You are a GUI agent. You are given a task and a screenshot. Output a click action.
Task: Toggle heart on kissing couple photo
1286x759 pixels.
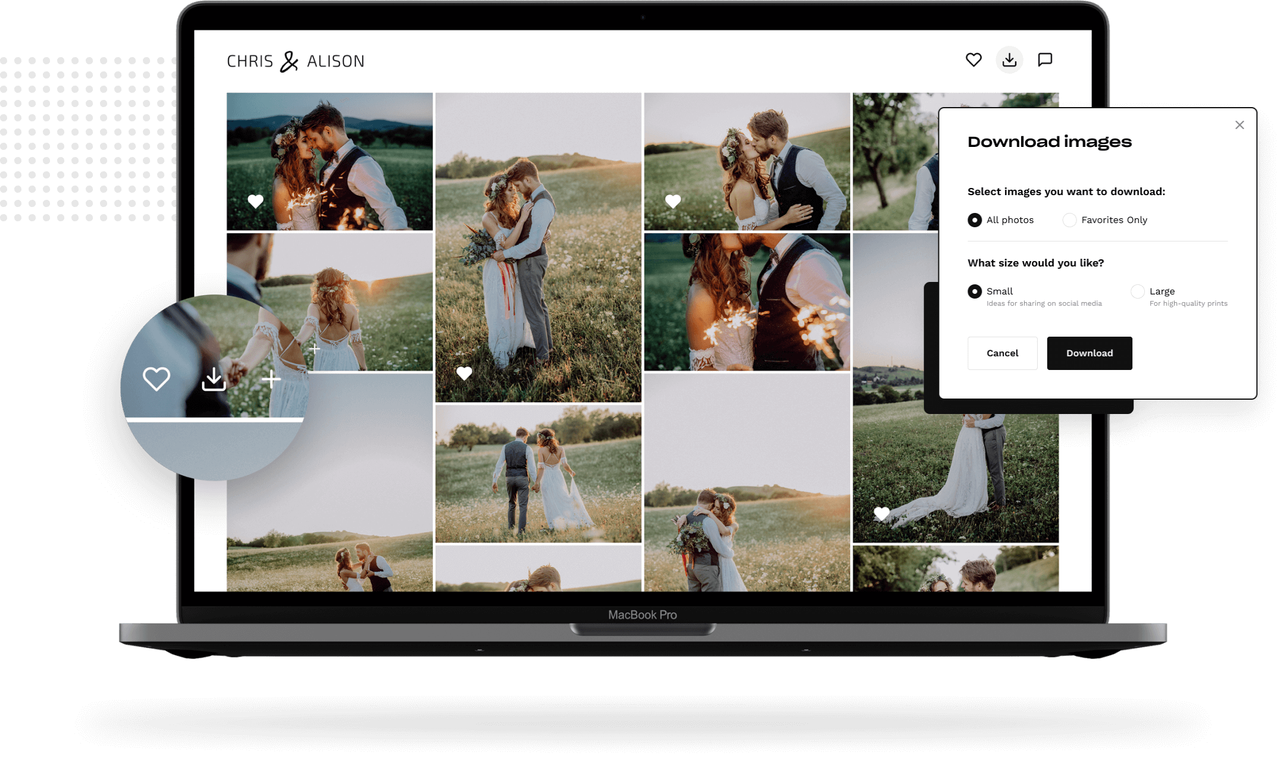pyautogui.click(x=673, y=201)
